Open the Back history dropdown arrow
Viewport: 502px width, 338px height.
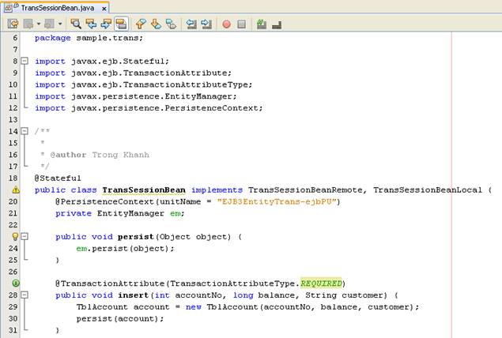pyautogui.click(x=39, y=24)
